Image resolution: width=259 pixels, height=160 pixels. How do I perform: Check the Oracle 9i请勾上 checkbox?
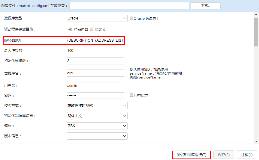click(x=131, y=18)
